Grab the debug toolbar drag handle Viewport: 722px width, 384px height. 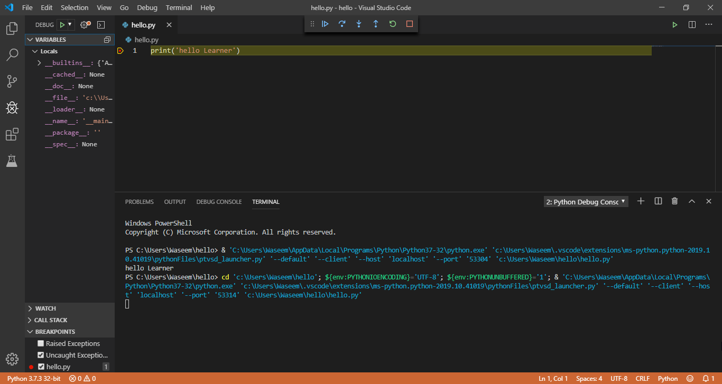coord(312,24)
